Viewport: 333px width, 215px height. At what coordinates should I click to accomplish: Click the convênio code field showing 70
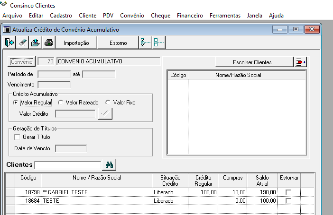46,61
